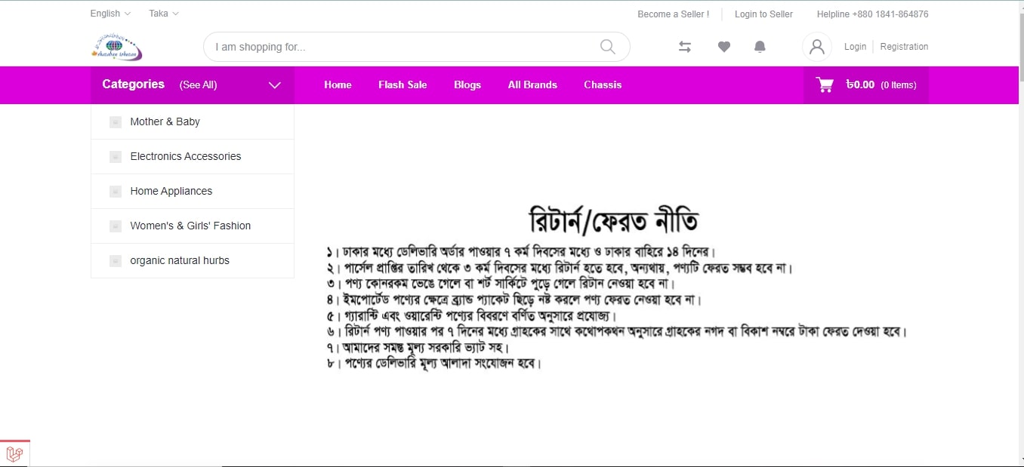Click the search magnifier icon

607,47
